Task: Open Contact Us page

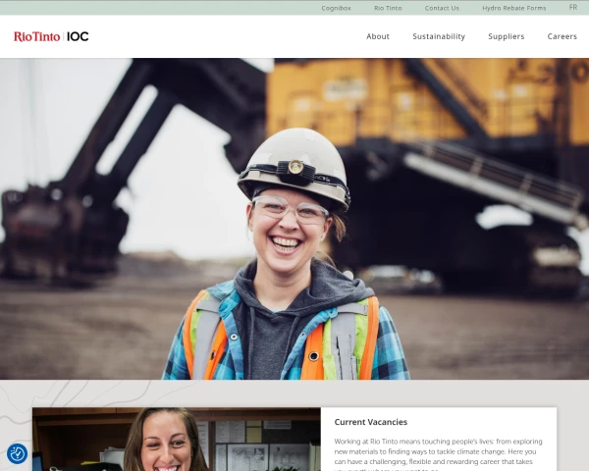Action: point(442,8)
